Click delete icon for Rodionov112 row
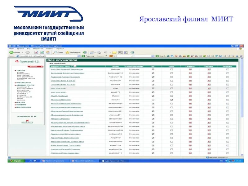This screenshot has height=186, width=248. pos(209,77)
